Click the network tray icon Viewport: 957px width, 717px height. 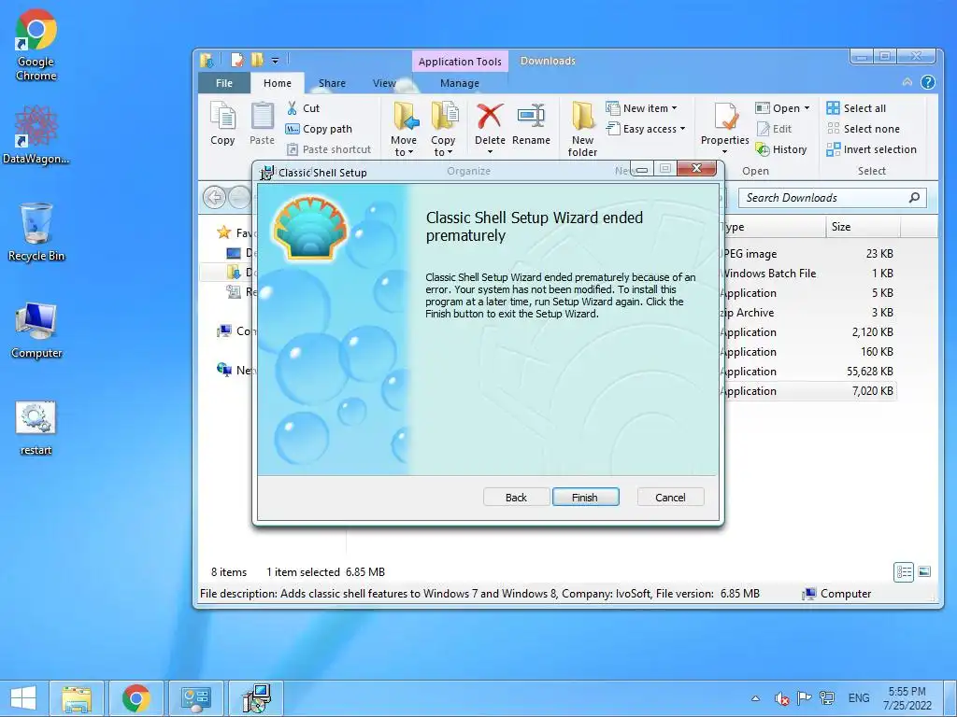click(x=827, y=698)
